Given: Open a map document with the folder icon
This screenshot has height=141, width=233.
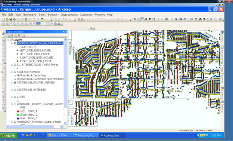Looking at the screenshot, I should [x=7, y=19].
